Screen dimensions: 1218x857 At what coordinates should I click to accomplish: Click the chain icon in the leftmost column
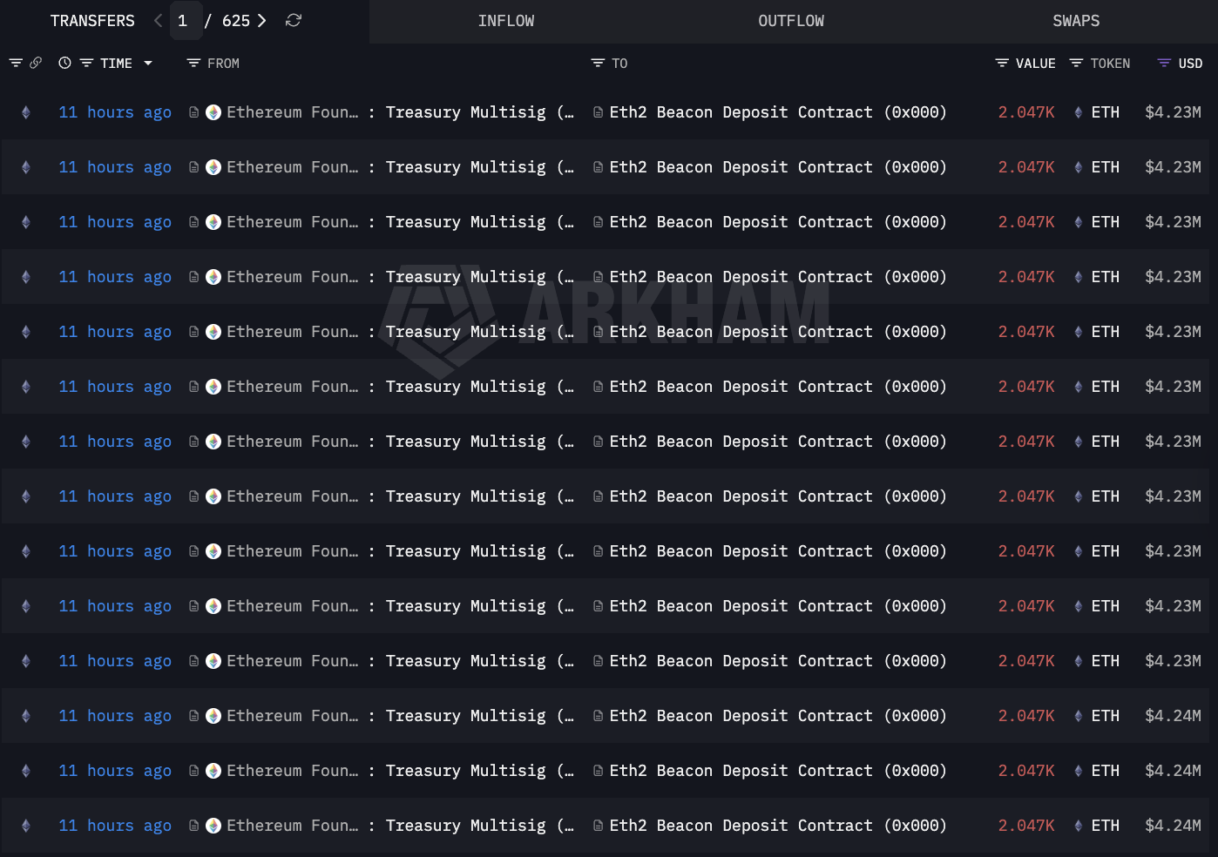[25, 111]
